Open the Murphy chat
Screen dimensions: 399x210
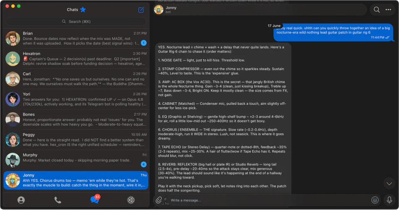pos(76,160)
